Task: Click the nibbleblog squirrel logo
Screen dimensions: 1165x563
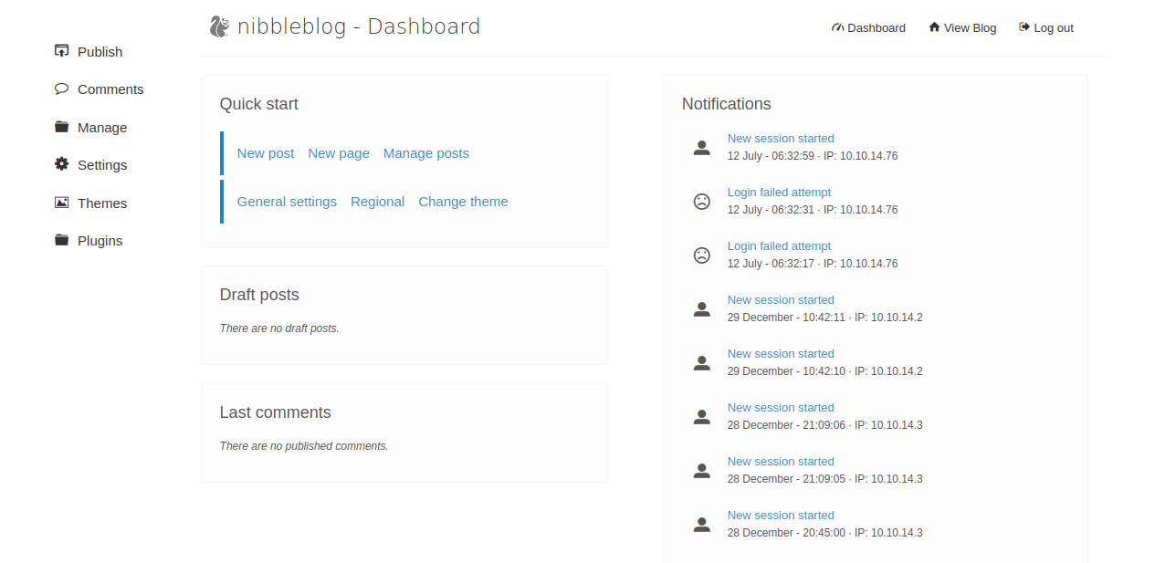Action: [216, 26]
